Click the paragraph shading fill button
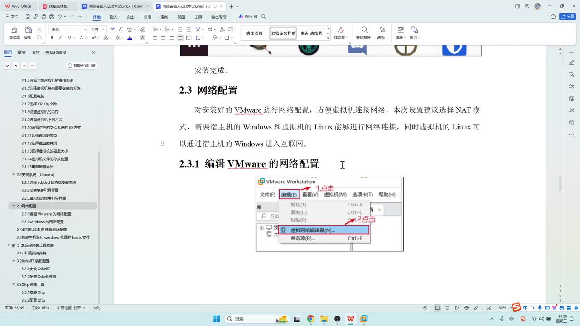580x326 pixels. point(215,38)
